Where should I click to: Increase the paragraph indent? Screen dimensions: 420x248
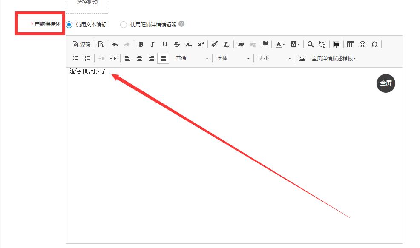tap(113, 58)
